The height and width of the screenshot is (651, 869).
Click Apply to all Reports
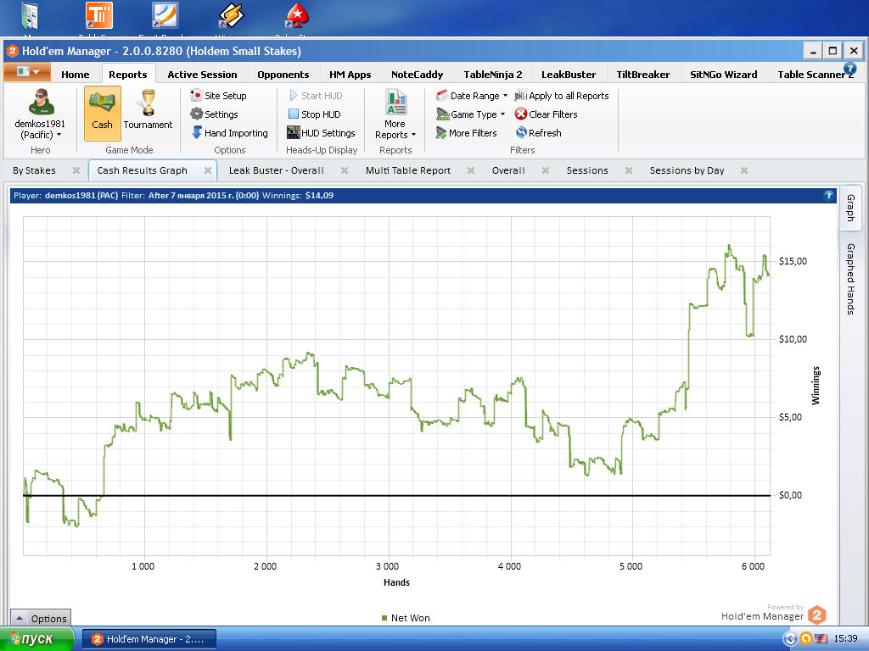pos(562,96)
